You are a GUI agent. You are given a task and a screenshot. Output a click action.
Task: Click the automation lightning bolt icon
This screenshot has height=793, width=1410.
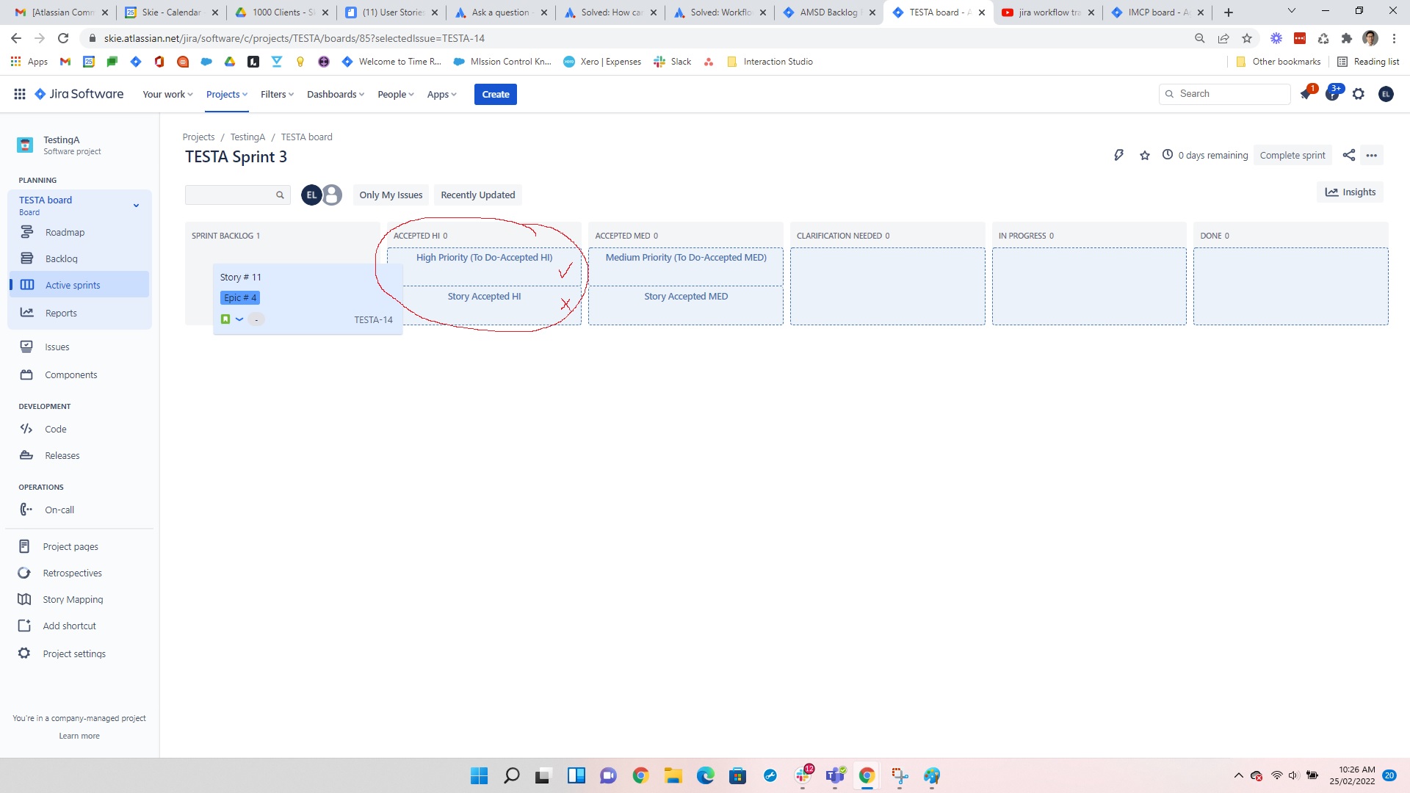pyautogui.click(x=1118, y=155)
